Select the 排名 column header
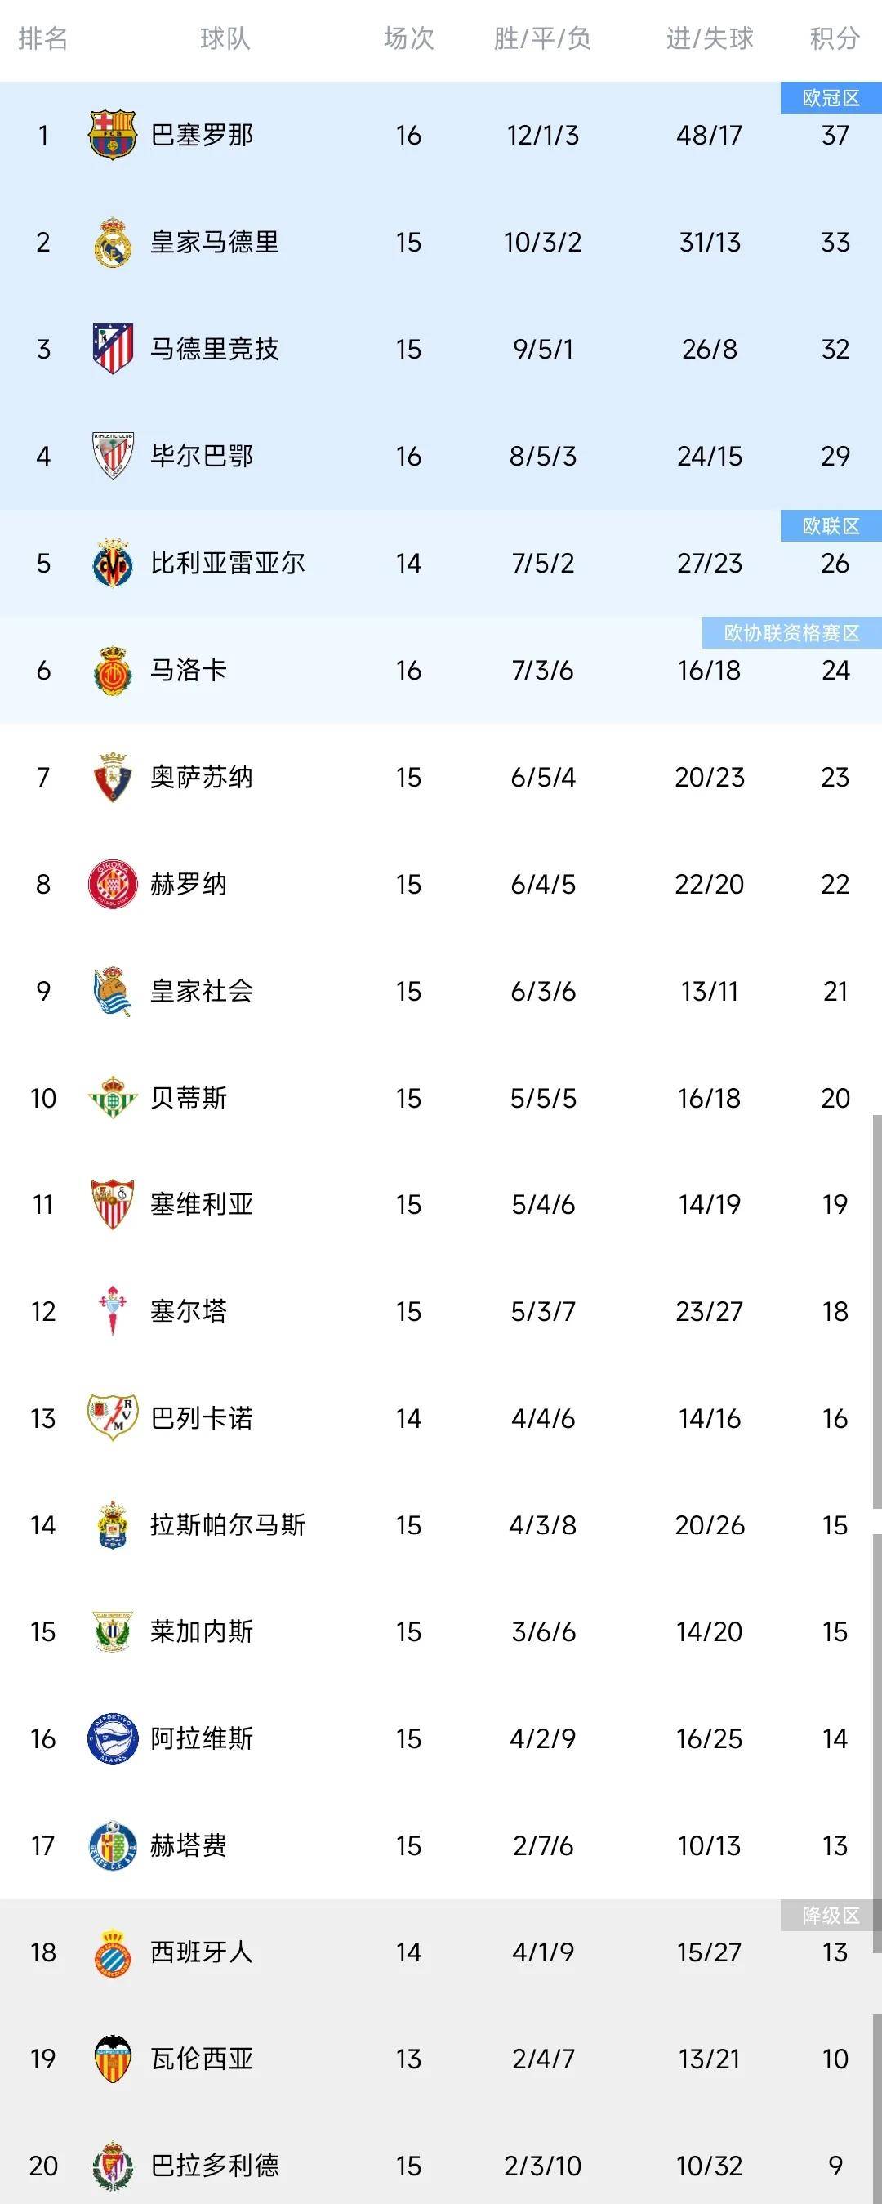 click(42, 38)
